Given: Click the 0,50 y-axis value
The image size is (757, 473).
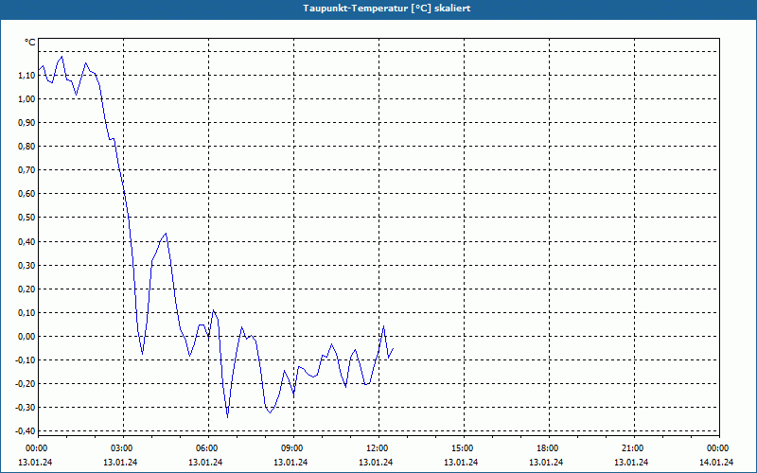Looking at the screenshot, I should tap(26, 218).
